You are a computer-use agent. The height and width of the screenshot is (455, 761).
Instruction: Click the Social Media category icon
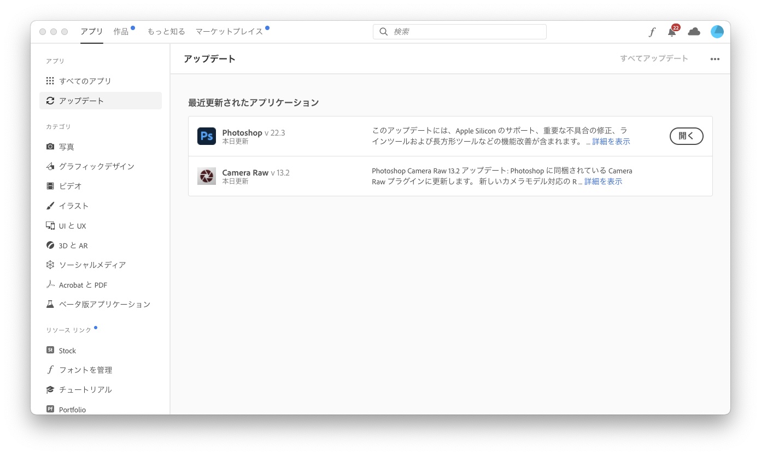coord(50,265)
